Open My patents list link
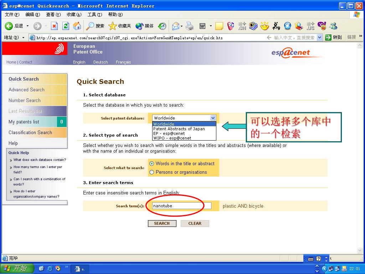This screenshot has width=365, height=274. (x=24, y=122)
